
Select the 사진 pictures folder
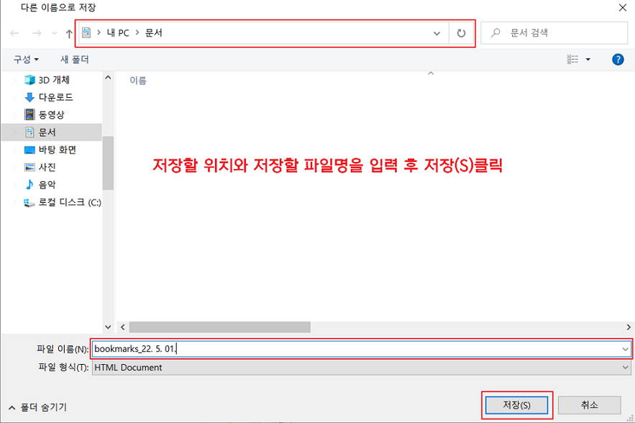[x=45, y=167]
